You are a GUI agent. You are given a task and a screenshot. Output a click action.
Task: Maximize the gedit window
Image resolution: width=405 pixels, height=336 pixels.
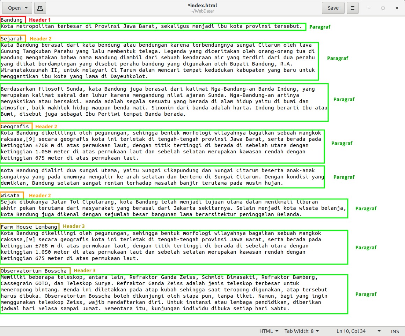(x=383, y=8)
